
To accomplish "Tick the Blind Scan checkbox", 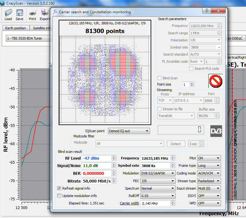I will click(159, 78).
